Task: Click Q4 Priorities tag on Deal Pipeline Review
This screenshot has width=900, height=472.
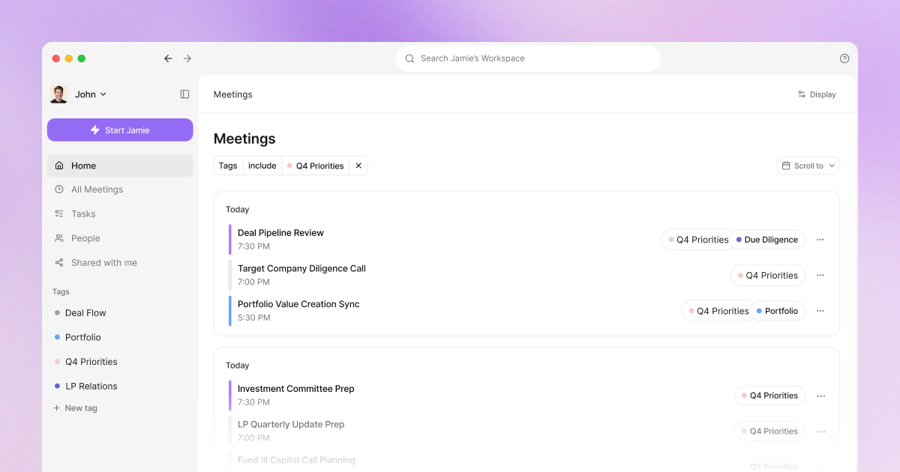Action: [x=697, y=240]
